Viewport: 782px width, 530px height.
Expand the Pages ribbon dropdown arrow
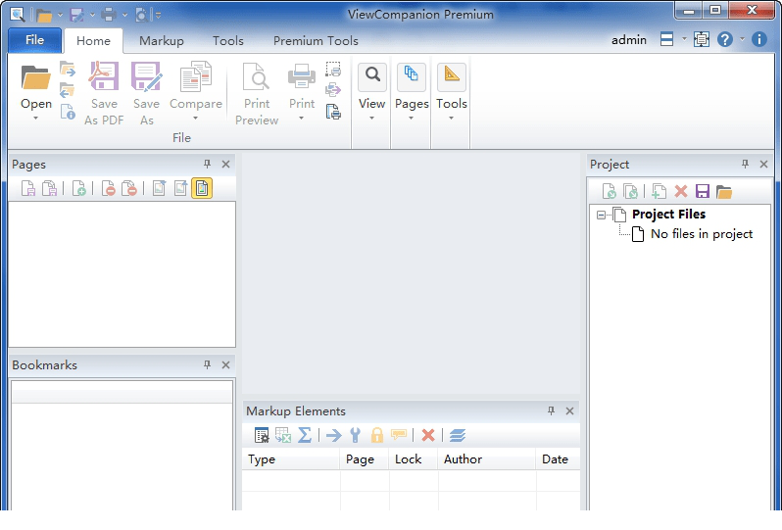[x=411, y=119]
